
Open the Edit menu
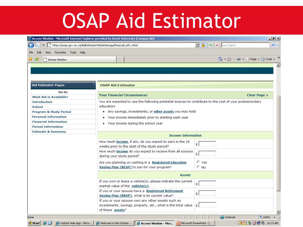pos(39,52)
